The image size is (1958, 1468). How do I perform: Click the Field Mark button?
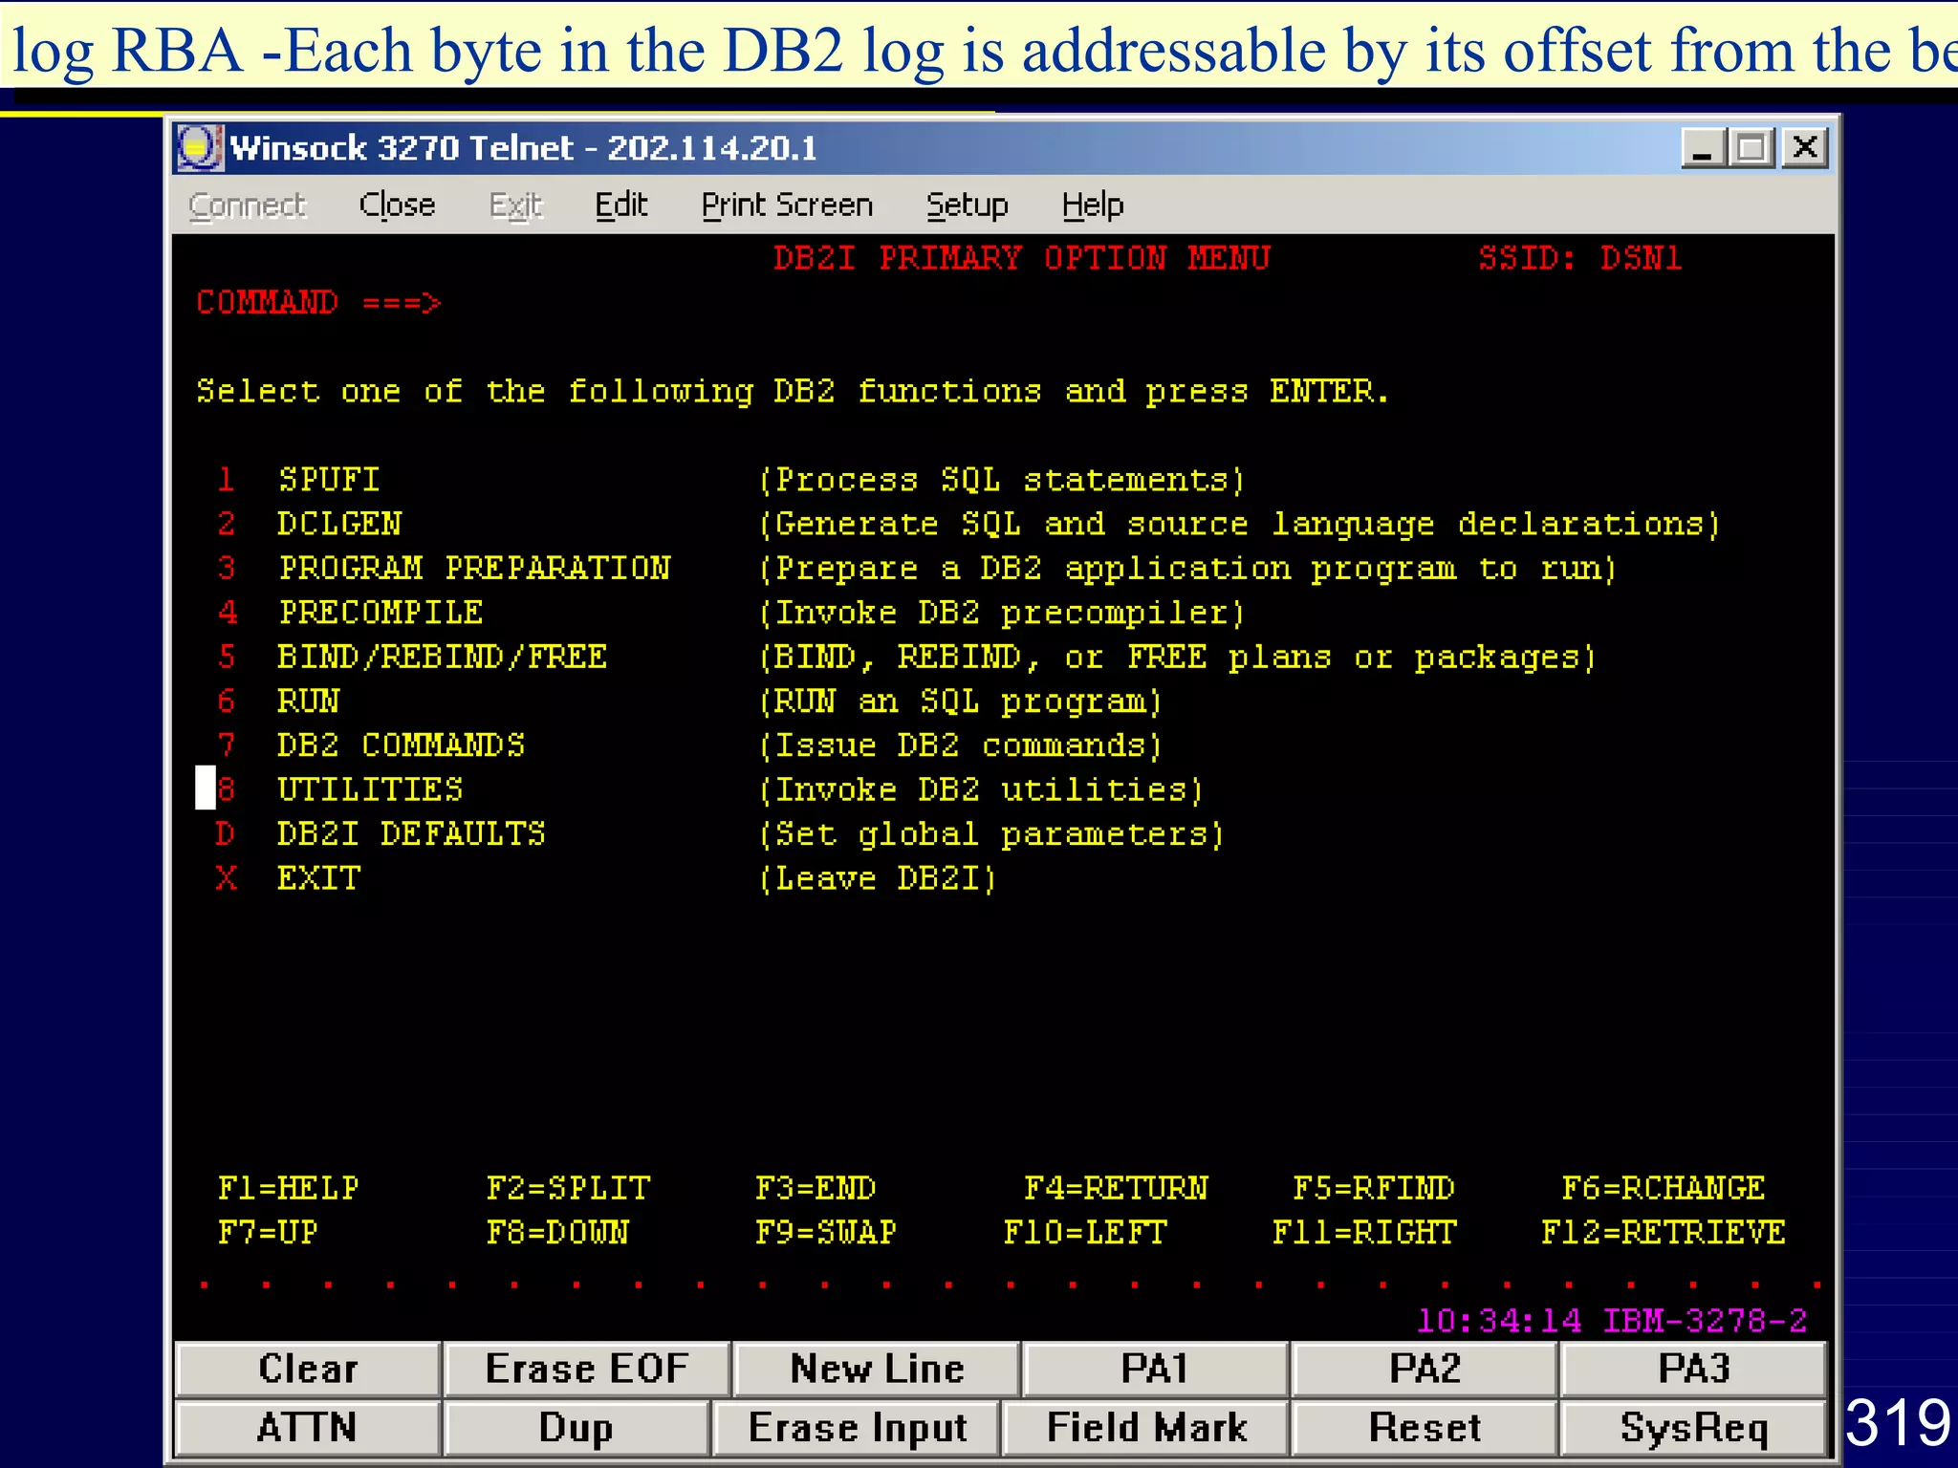(1146, 1428)
